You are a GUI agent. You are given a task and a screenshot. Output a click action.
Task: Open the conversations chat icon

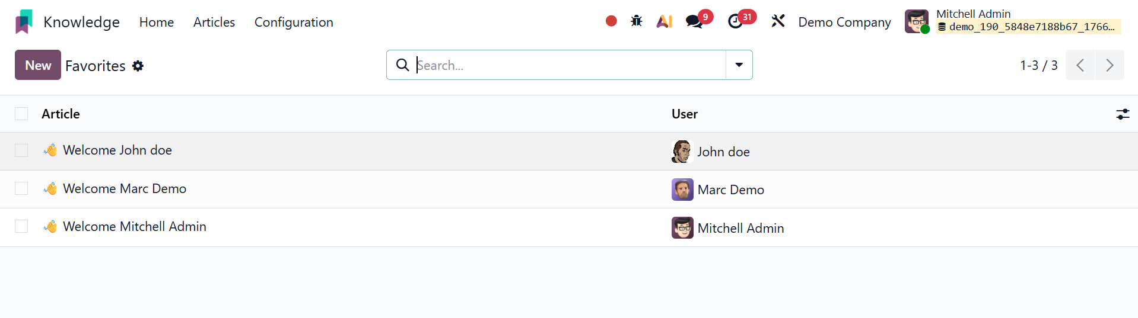tap(694, 22)
